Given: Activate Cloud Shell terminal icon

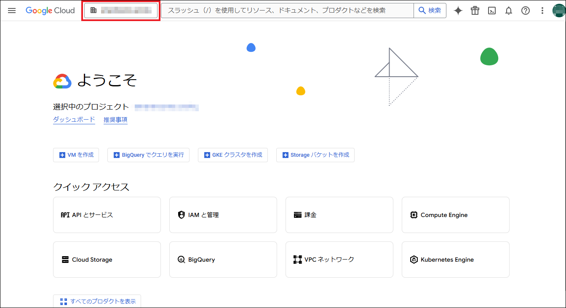Looking at the screenshot, I should [x=492, y=11].
